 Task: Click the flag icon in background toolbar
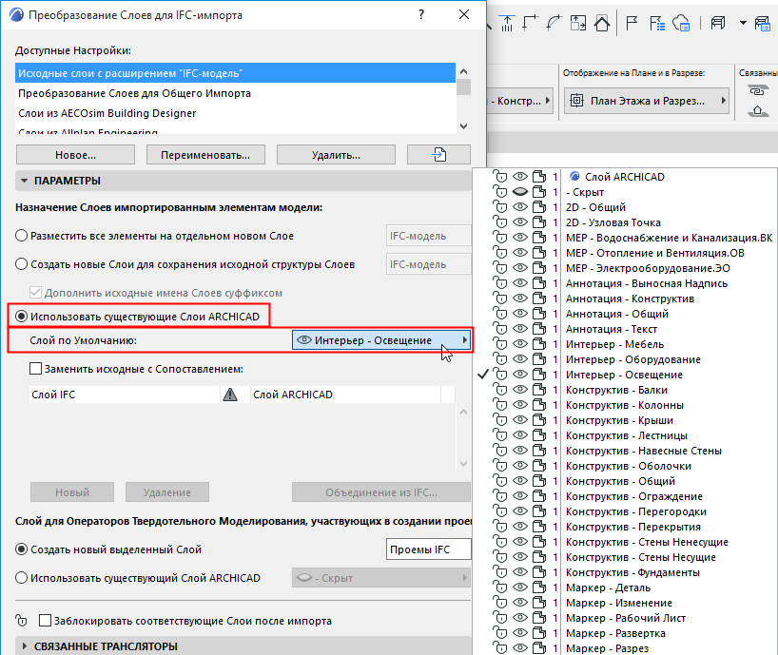[x=632, y=23]
